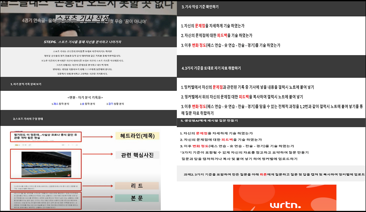366x212 pixels.
Task: Open the more options ellipsis icon in the article
Action: 72,144
